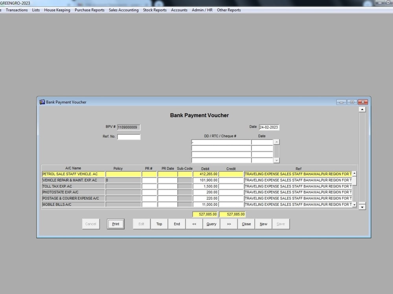The height and width of the screenshot is (294, 393).
Task: Click the up arrow on the voucher window scrollbar
Action: pyautogui.click(x=362, y=109)
